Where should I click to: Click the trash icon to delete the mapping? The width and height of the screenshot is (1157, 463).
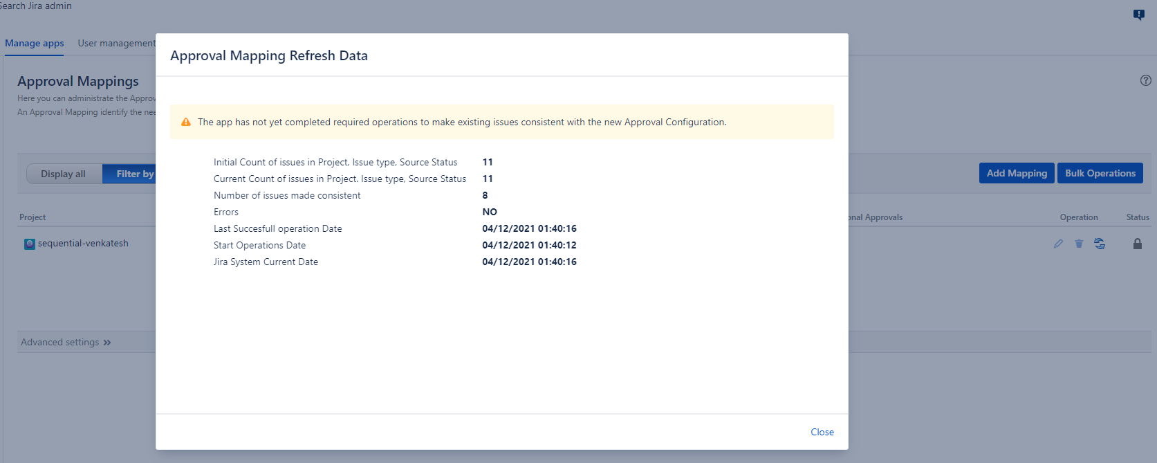coord(1079,244)
